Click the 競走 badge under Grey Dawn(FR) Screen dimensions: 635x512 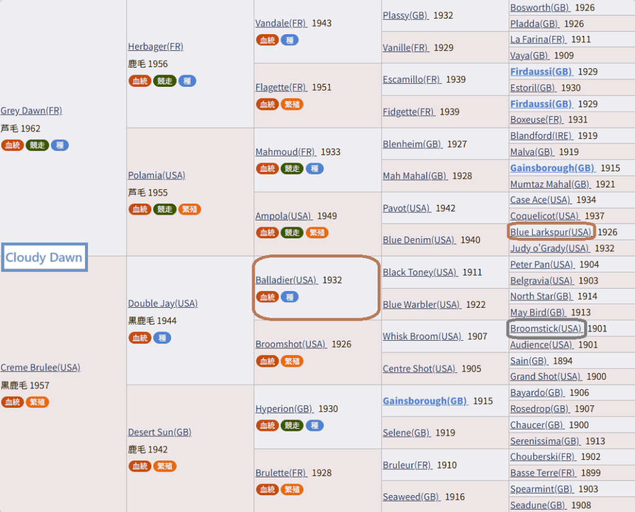37,145
